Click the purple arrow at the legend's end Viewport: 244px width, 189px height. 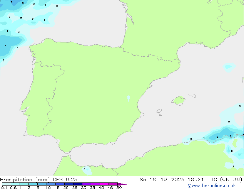(122, 184)
